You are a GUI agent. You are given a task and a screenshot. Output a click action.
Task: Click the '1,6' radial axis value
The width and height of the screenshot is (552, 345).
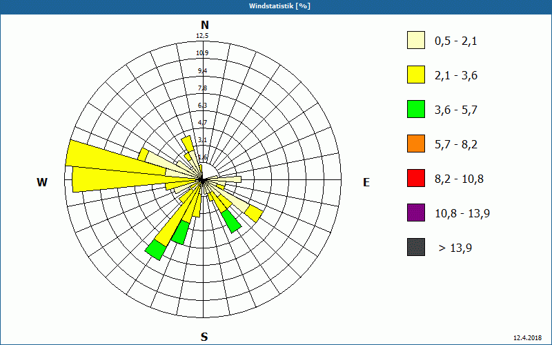coord(202,157)
